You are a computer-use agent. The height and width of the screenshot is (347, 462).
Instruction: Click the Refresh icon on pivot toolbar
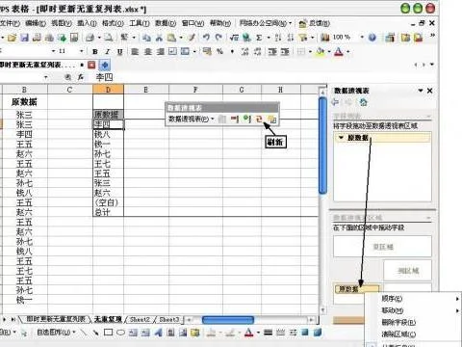pos(259,120)
